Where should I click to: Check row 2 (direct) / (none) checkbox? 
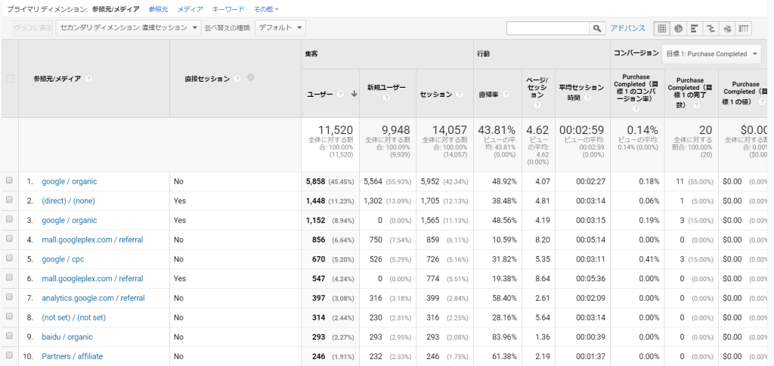coord(9,200)
